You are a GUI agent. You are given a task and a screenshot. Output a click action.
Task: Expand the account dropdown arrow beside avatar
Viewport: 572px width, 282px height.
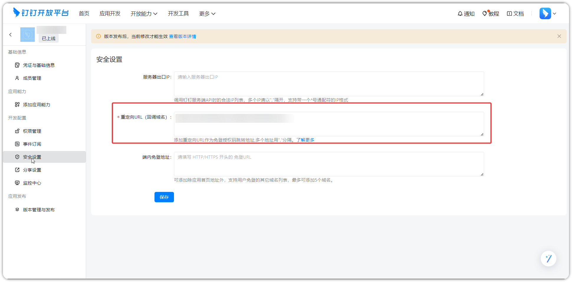pos(555,14)
